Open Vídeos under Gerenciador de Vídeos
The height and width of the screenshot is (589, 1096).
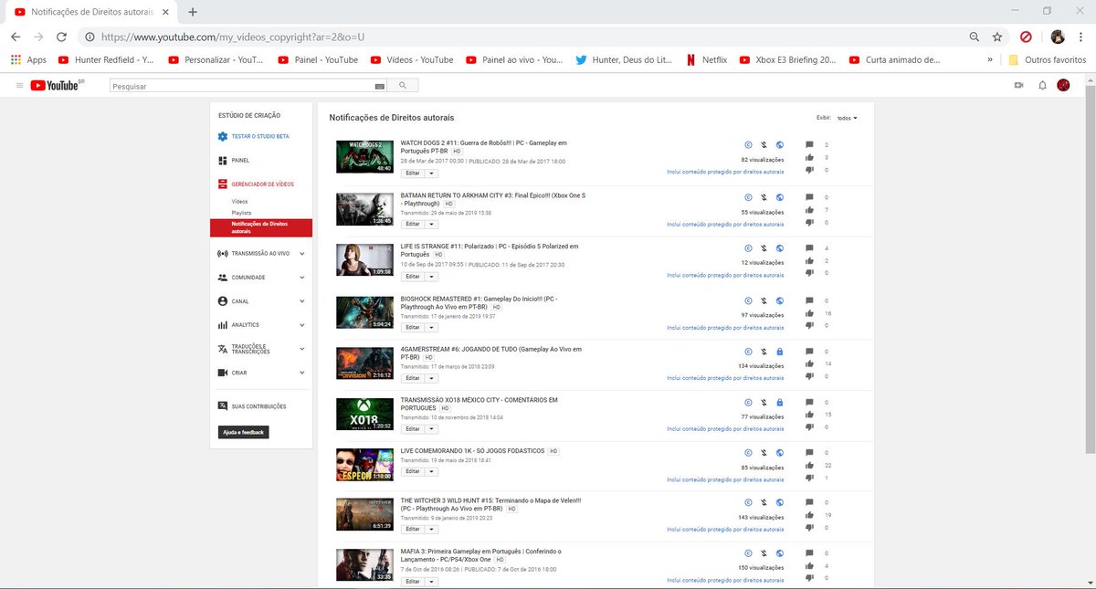pyautogui.click(x=239, y=201)
